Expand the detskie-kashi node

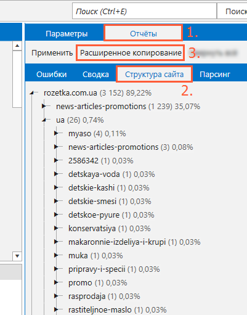[56, 187]
